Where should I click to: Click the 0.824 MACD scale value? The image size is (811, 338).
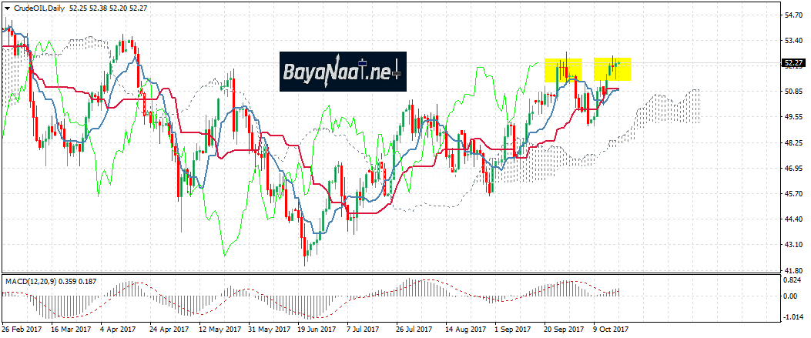(792, 281)
